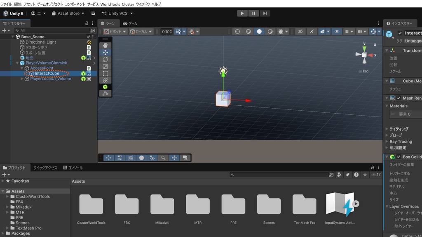Click the wireframe draw mode sphere icon
The height and width of the screenshot is (237, 422).
[237, 31]
